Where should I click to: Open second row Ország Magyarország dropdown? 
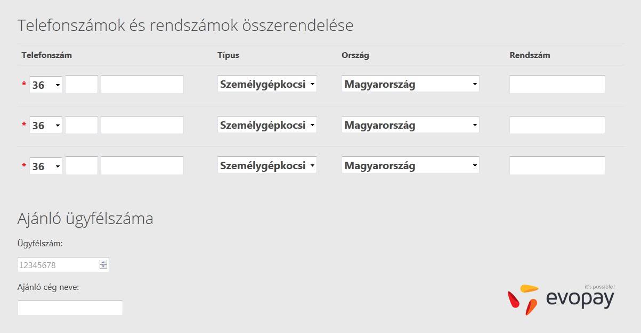(x=410, y=124)
